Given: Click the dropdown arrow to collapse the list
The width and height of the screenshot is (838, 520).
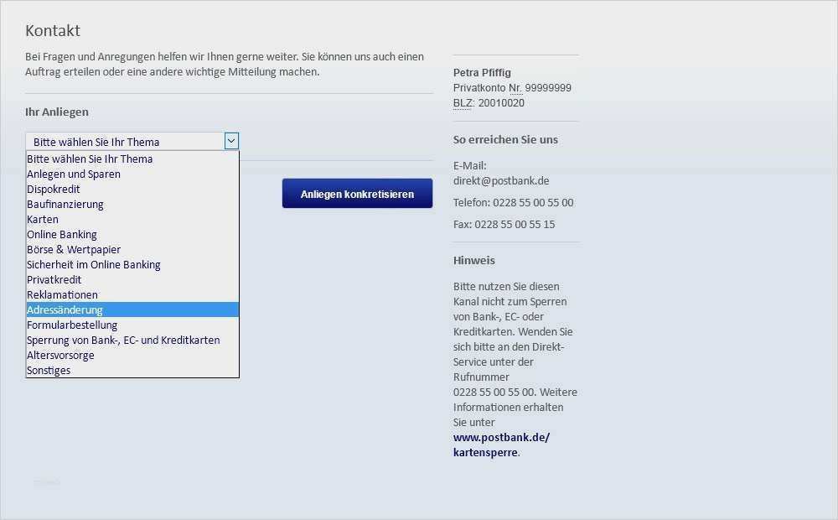Looking at the screenshot, I should pyautogui.click(x=231, y=141).
